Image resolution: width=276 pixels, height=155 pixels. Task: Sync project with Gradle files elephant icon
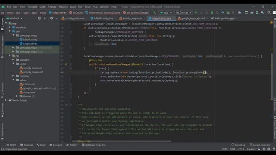coord(252,12)
